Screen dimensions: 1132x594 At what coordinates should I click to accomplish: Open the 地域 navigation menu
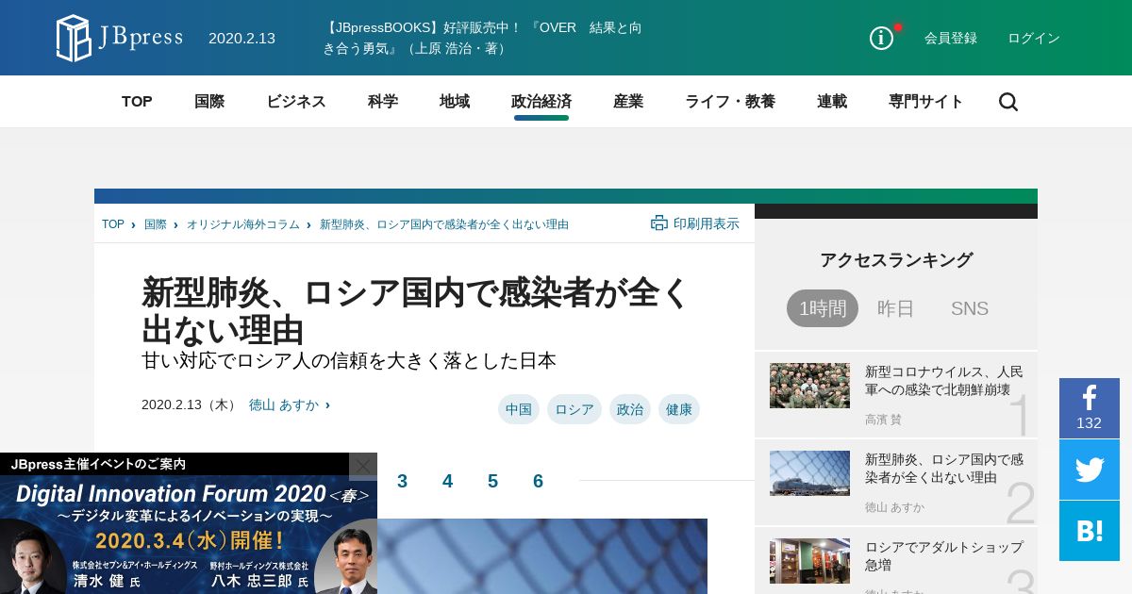click(x=455, y=102)
